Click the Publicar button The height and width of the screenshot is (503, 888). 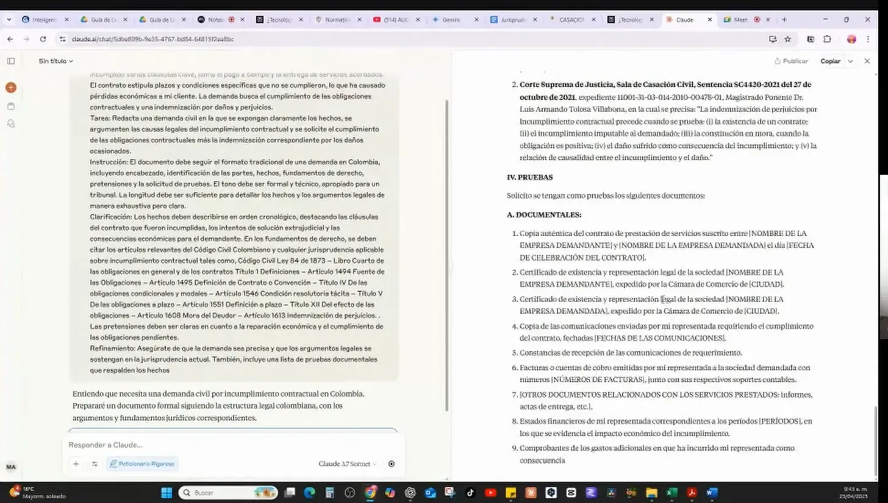[791, 61]
